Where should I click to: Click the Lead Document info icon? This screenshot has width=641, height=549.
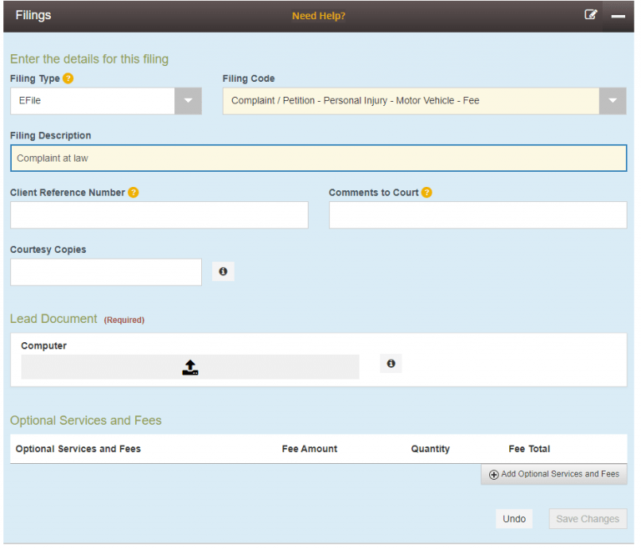pos(391,364)
